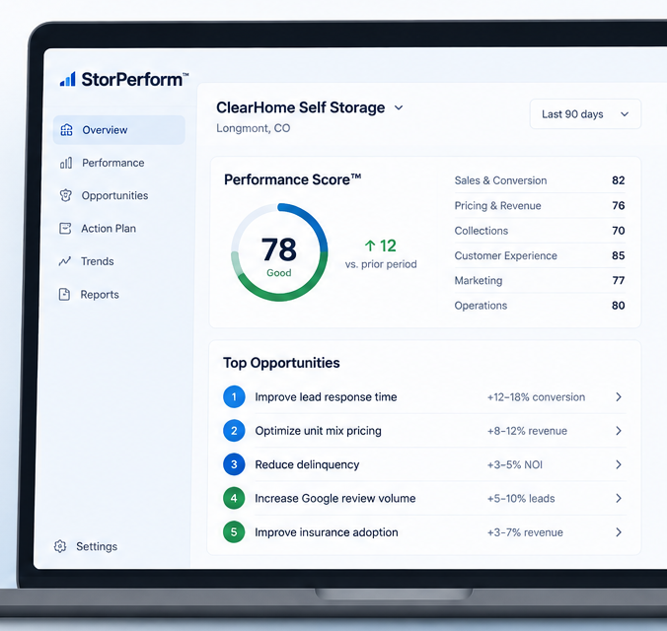
Task: Expand chevron for Reduce delinquency
Action: coord(619,464)
